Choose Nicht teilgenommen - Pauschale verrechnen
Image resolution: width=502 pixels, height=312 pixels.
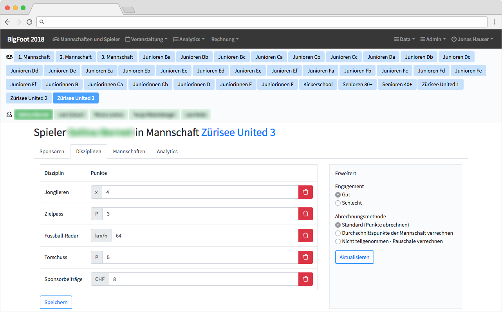tap(338, 241)
